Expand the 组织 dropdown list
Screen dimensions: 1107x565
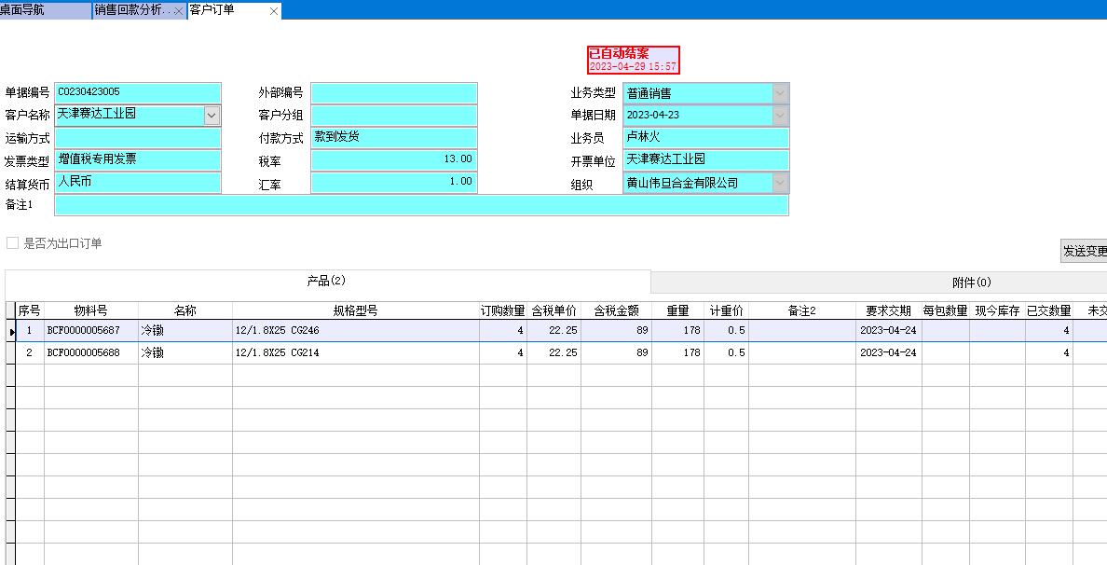coord(780,183)
